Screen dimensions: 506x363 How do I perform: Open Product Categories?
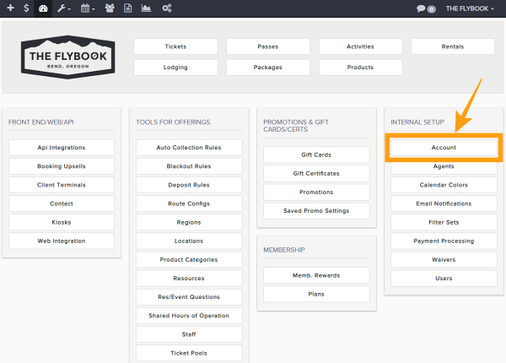pos(189,260)
